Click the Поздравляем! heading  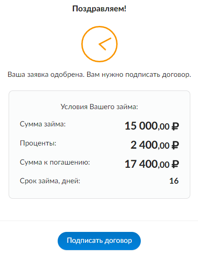click(x=99, y=9)
